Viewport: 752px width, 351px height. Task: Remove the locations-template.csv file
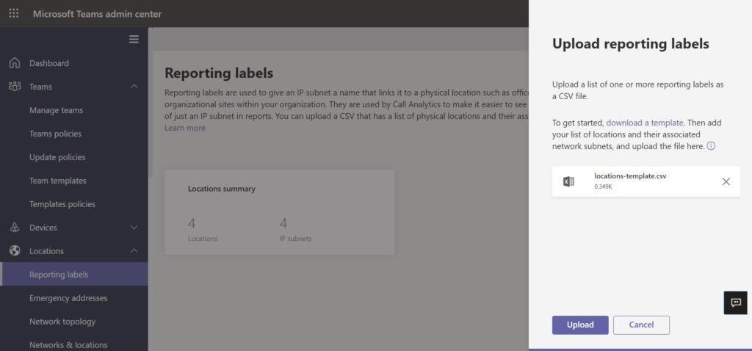coord(726,181)
